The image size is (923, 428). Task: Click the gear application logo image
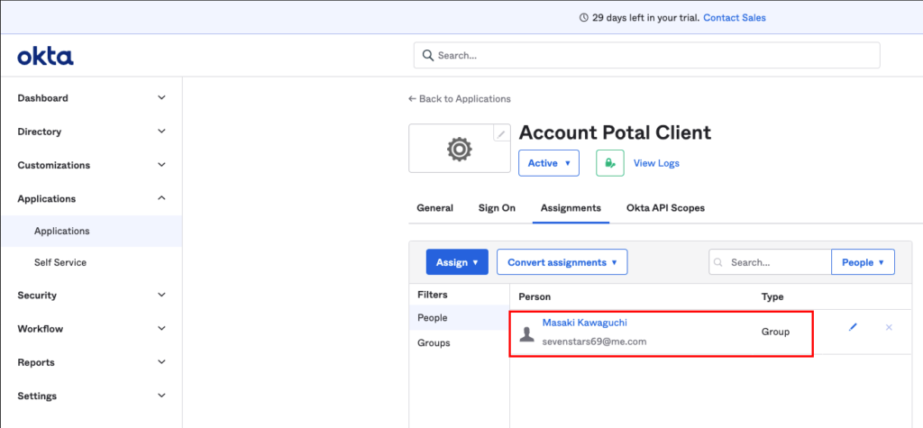(x=460, y=150)
